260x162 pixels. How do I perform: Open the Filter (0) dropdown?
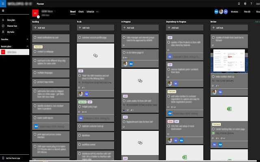(248, 12)
